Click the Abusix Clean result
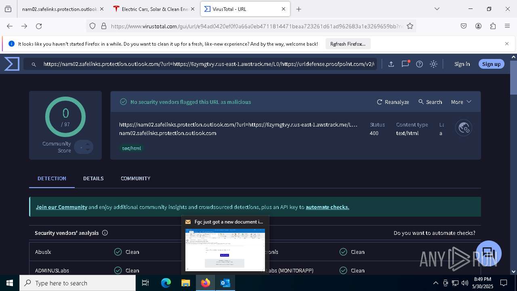Image resolution: width=517 pixels, height=291 pixels. [x=126, y=252]
